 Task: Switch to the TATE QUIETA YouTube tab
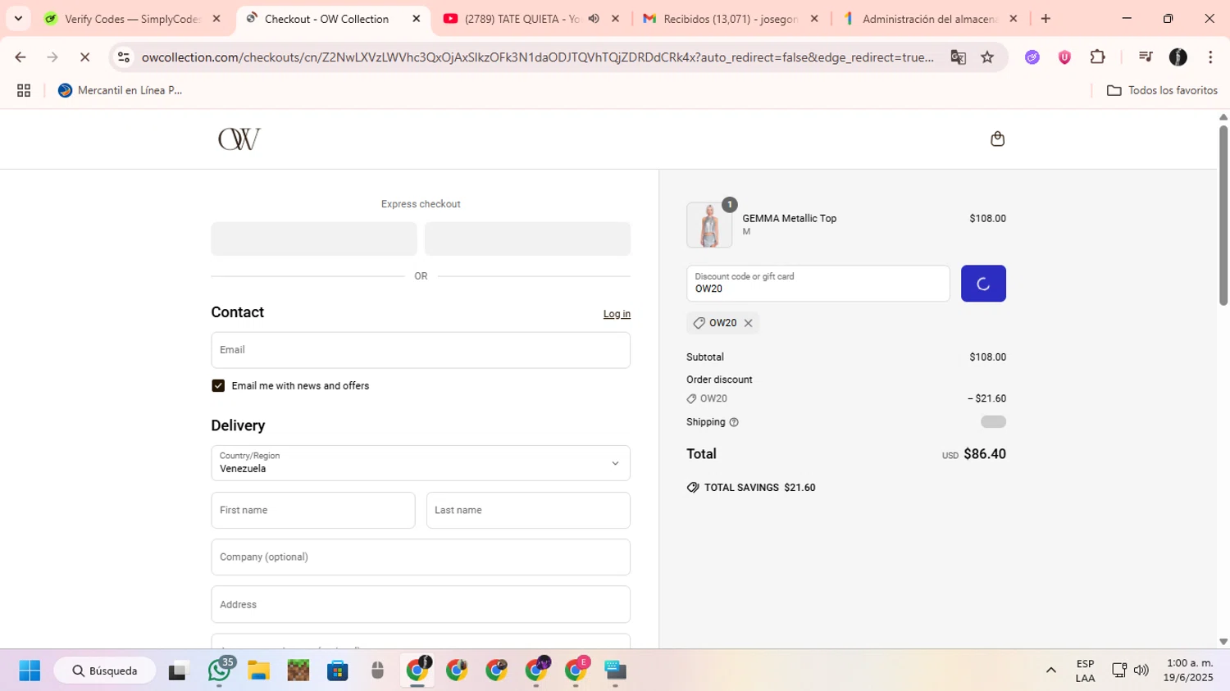point(522,19)
